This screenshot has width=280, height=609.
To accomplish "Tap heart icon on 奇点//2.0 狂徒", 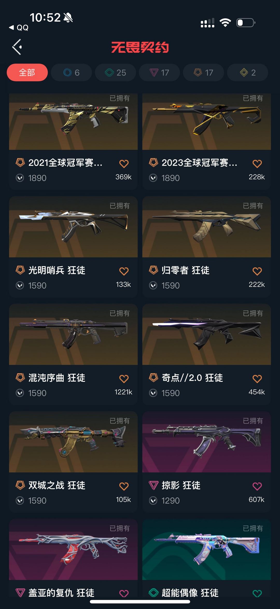I will pos(257,379).
